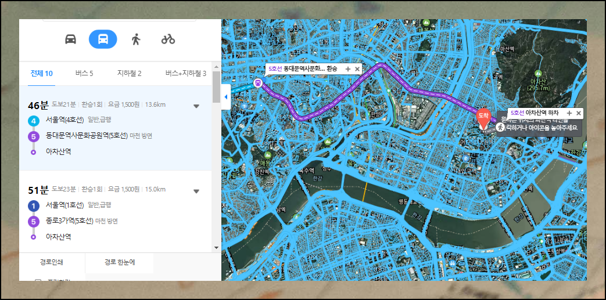Select the walking mode icon

coord(135,39)
